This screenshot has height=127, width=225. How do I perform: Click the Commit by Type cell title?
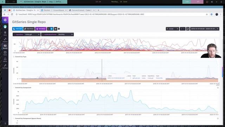[x=21, y=57]
